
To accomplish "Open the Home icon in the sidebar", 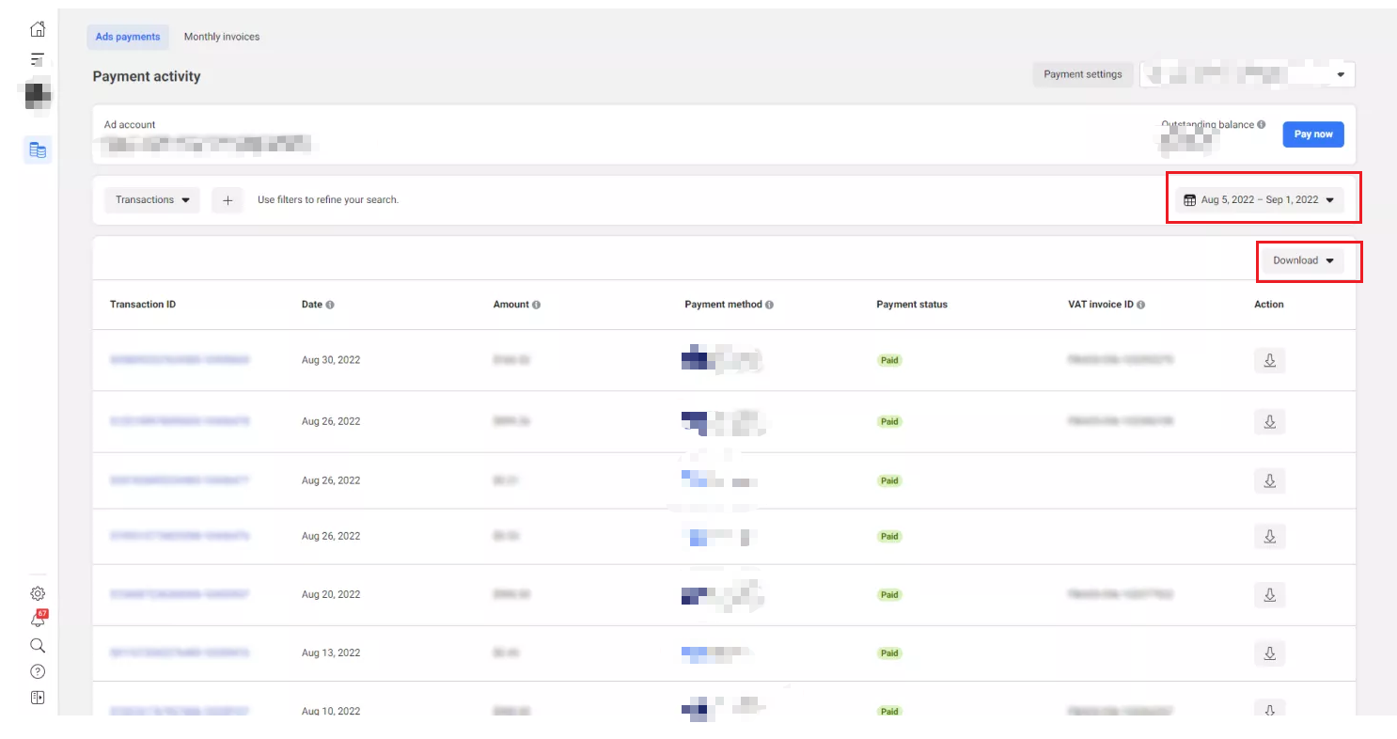I will coord(38,28).
